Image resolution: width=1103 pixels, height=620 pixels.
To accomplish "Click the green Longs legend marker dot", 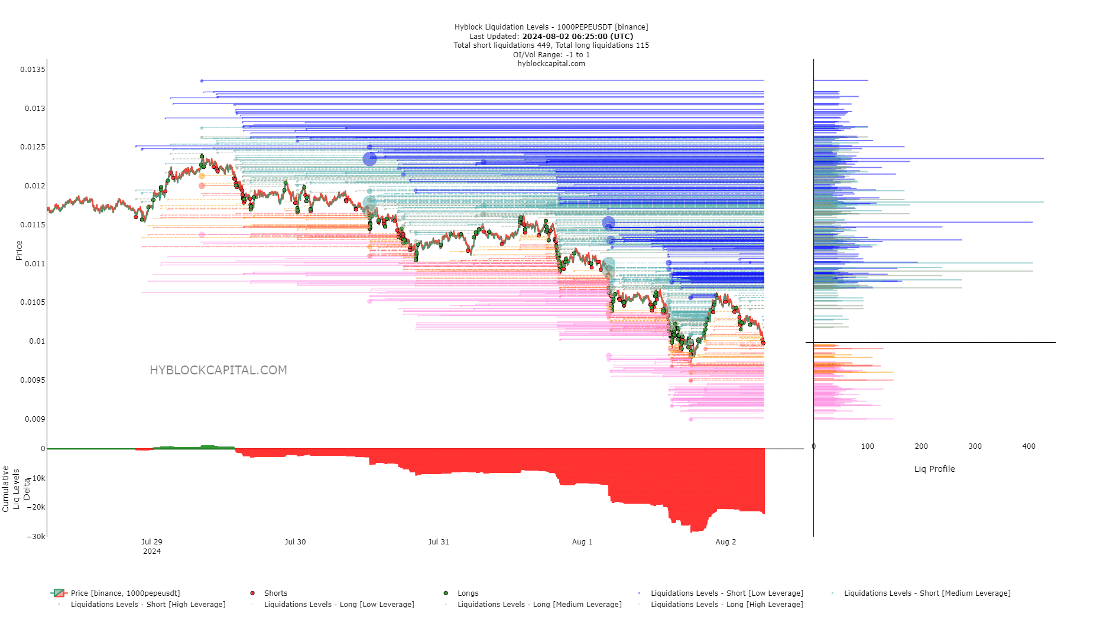I will point(446,593).
